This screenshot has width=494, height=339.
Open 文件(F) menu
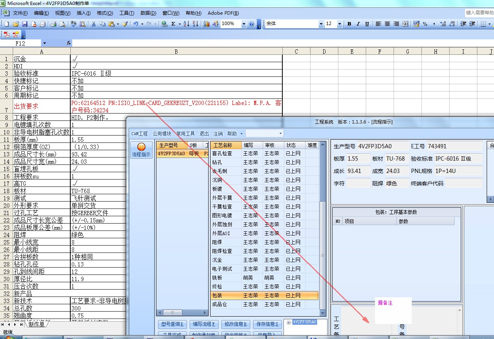(20, 13)
